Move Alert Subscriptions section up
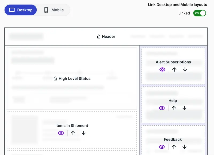This screenshot has width=214, height=155. tap(174, 69)
